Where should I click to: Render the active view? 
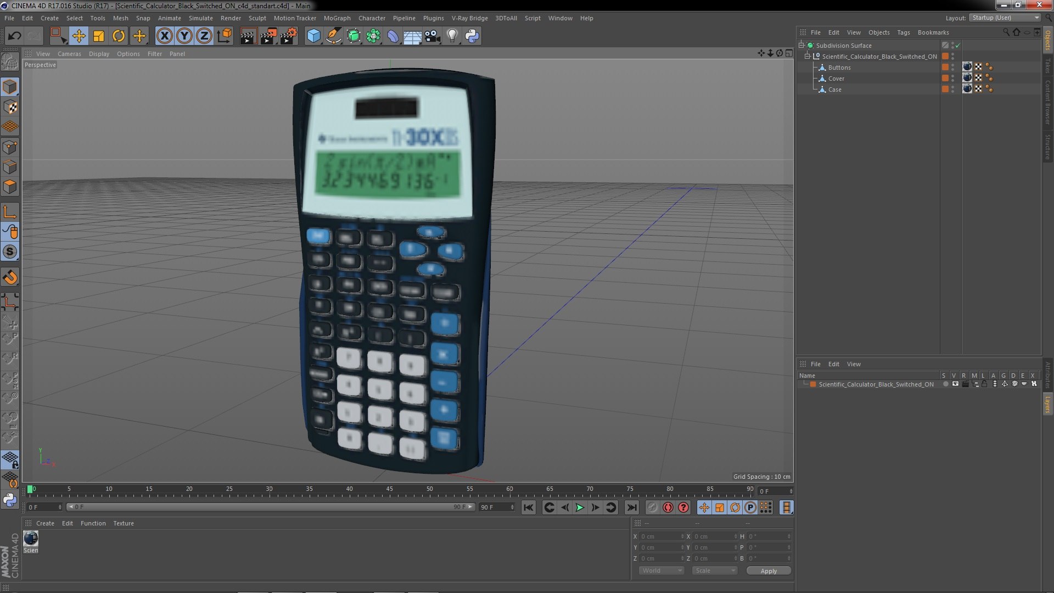click(248, 36)
